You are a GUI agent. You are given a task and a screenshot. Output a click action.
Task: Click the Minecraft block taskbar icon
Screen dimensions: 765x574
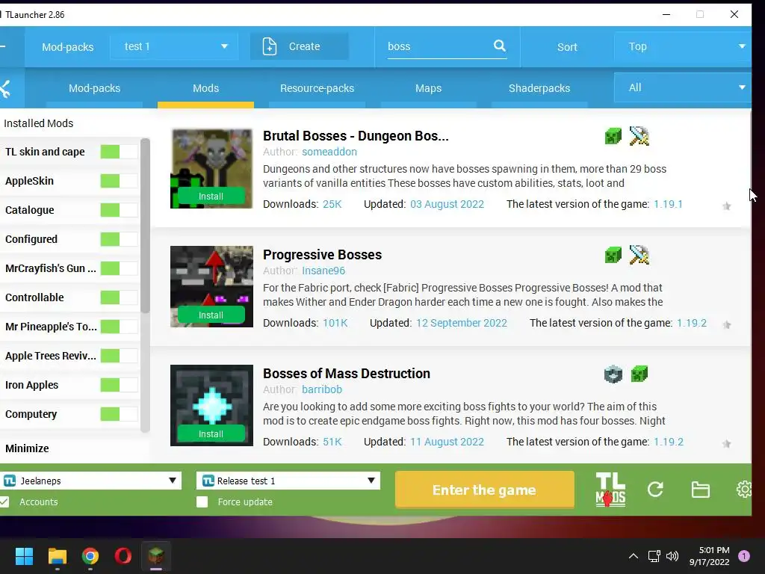(156, 556)
